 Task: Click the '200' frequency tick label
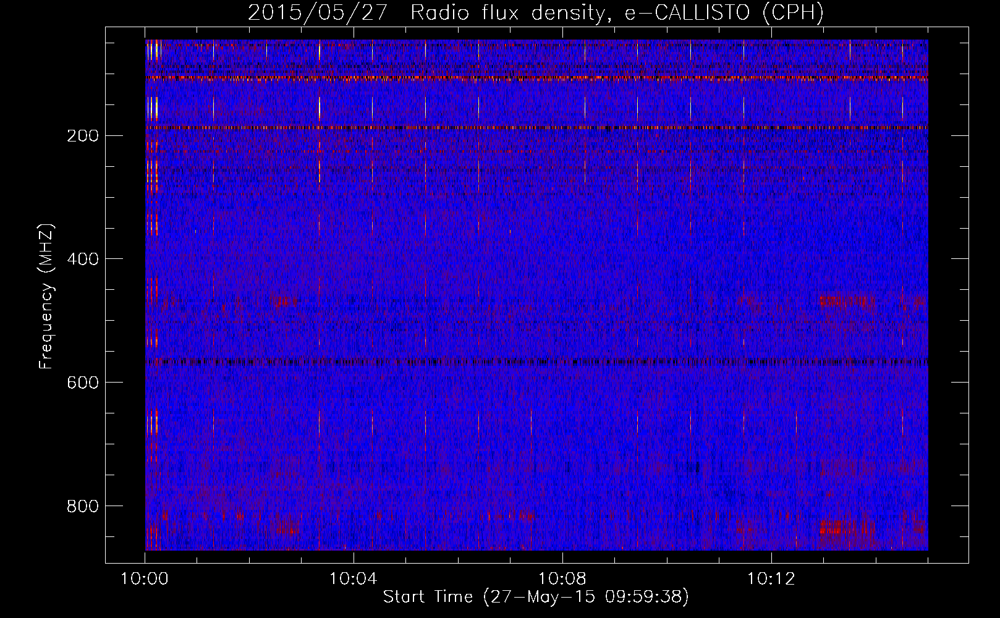82,135
